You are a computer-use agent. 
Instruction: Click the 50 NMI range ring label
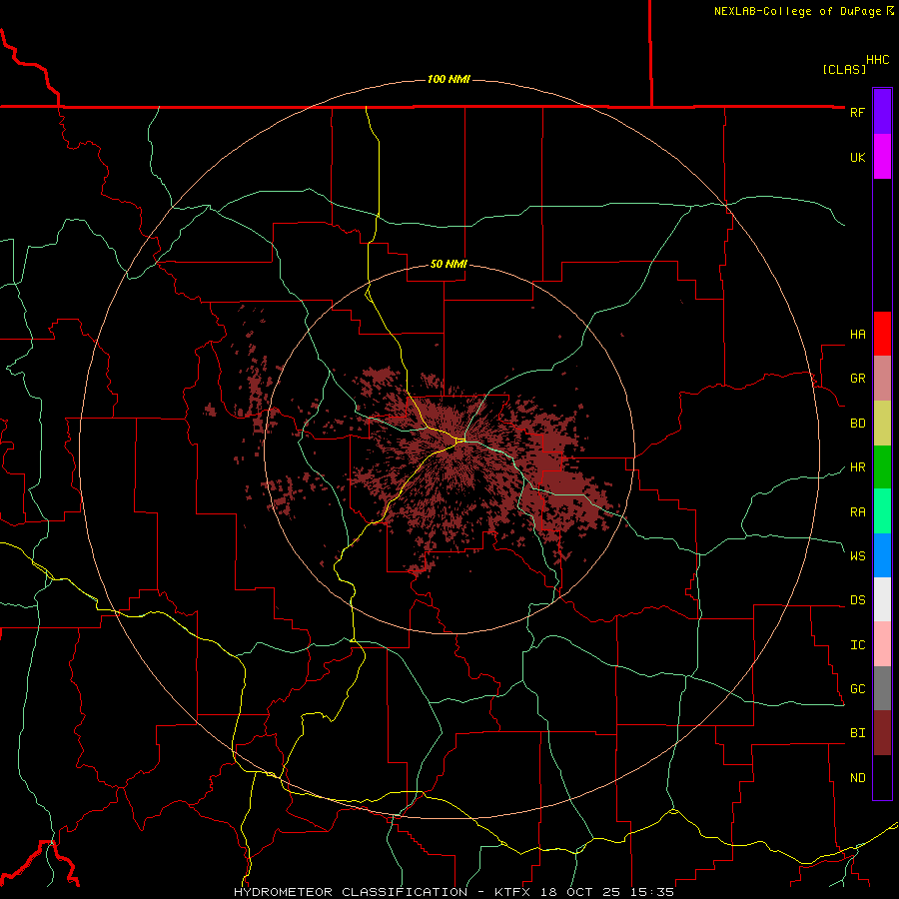click(x=449, y=264)
